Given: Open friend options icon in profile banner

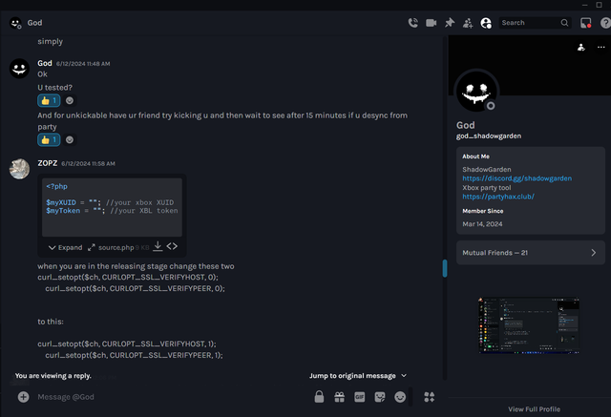Looking at the screenshot, I should 581,47.
